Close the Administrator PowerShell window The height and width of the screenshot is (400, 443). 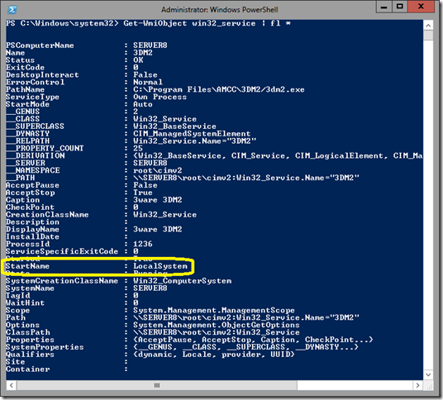point(421,7)
